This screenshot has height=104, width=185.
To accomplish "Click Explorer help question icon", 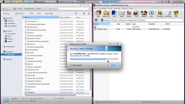I will [x=89, y=14].
